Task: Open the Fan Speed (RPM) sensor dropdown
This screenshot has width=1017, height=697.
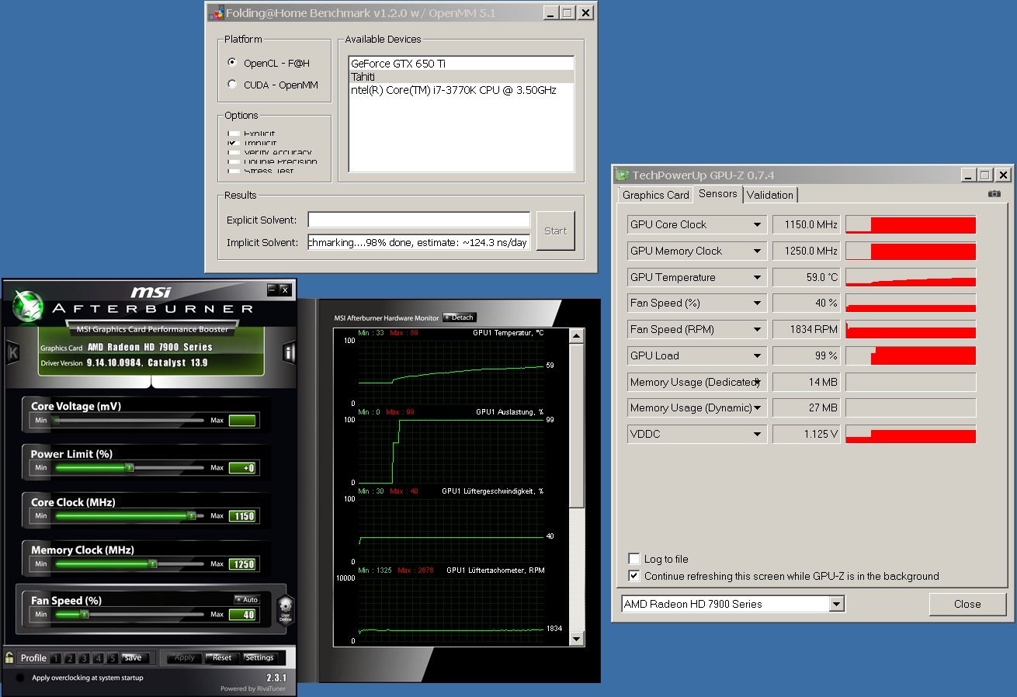Action: pos(758,330)
